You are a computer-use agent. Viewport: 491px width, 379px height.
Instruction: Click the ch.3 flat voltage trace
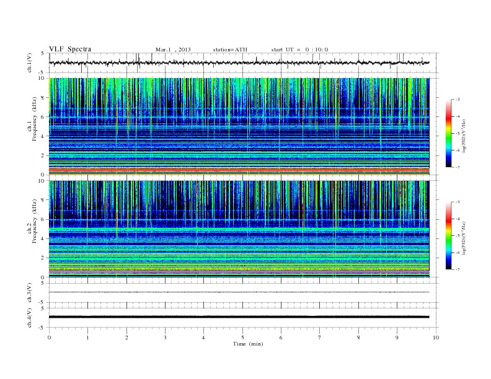239,292
